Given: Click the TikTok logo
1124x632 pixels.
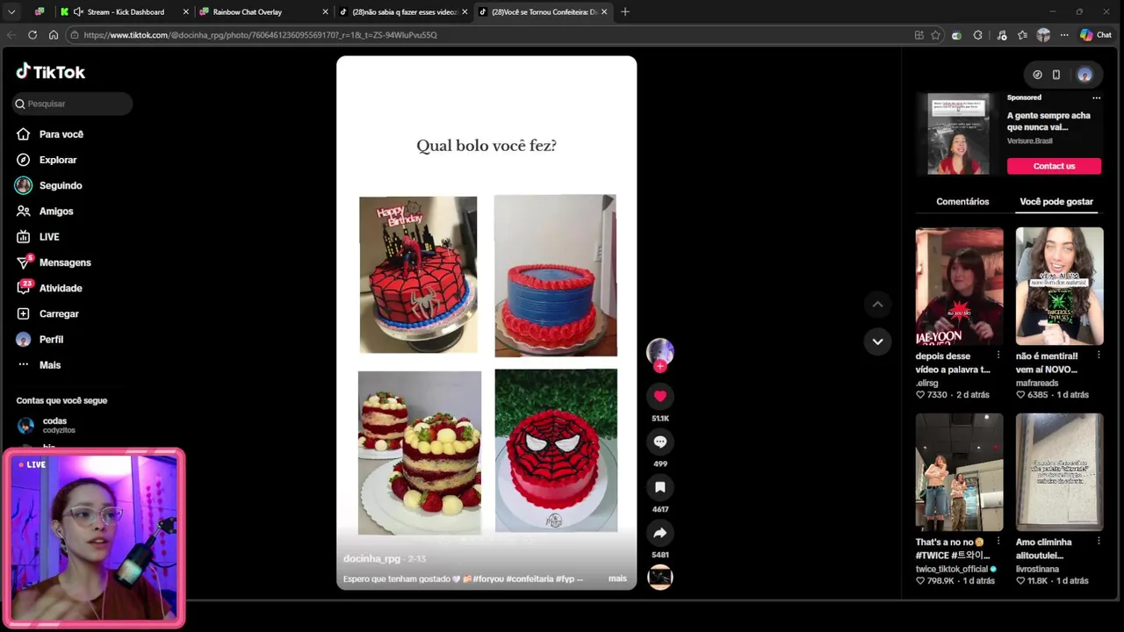Looking at the screenshot, I should [50, 72].
